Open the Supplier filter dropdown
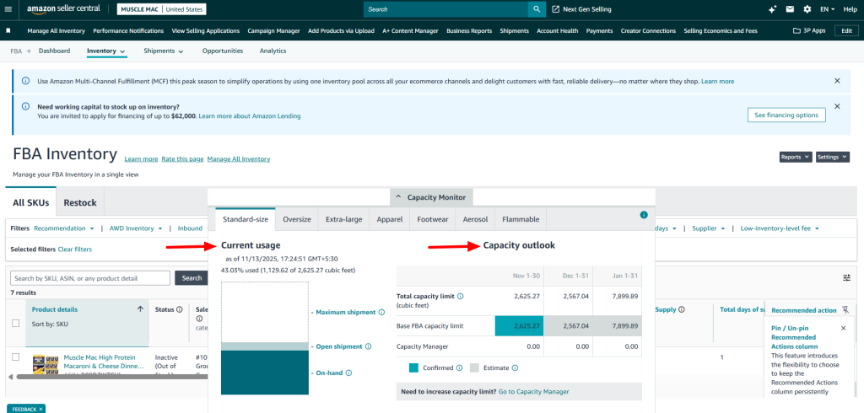 (x=710, y=228)
